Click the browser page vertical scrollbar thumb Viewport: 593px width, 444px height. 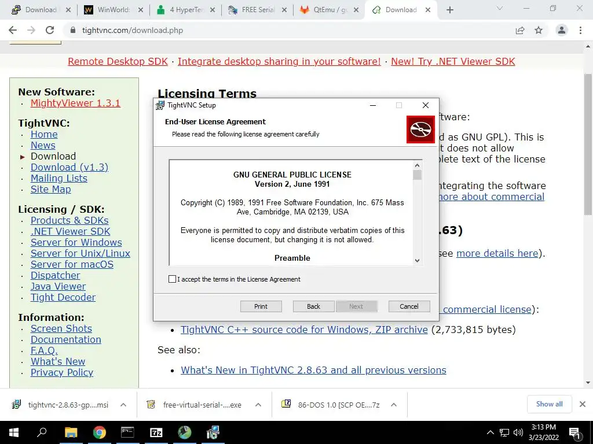588,143
